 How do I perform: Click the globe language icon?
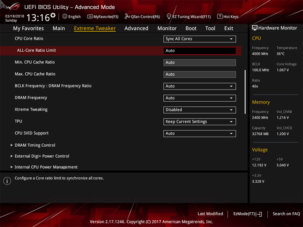click(x=65, y=16)
